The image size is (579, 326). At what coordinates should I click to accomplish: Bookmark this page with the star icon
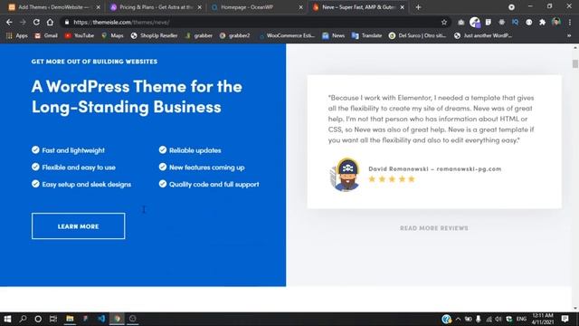pos(444,22)
